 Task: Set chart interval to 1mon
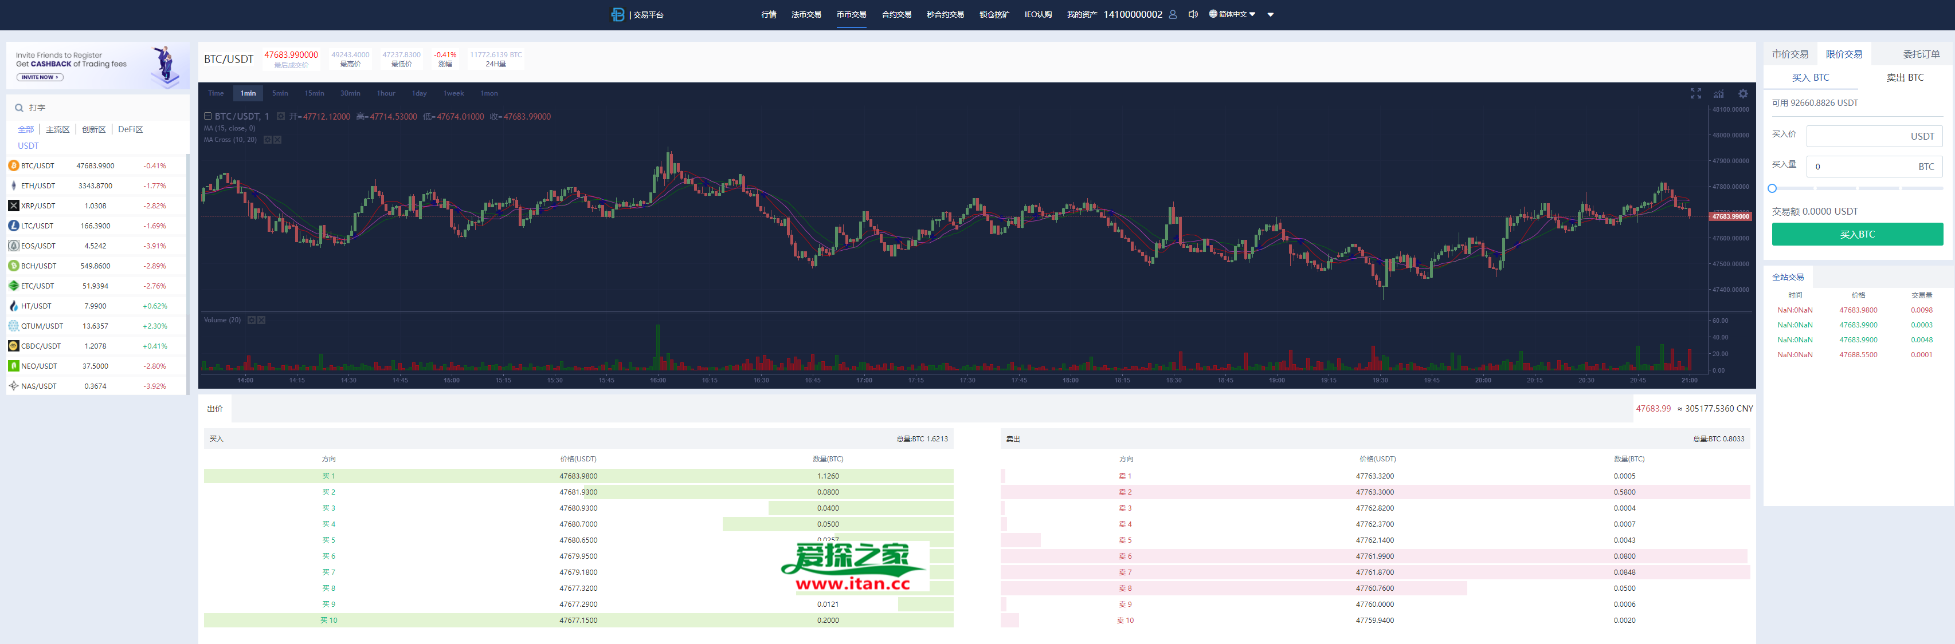tap(489, 93)
